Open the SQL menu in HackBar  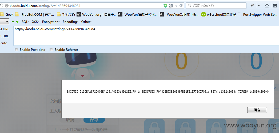click(25, 22)
